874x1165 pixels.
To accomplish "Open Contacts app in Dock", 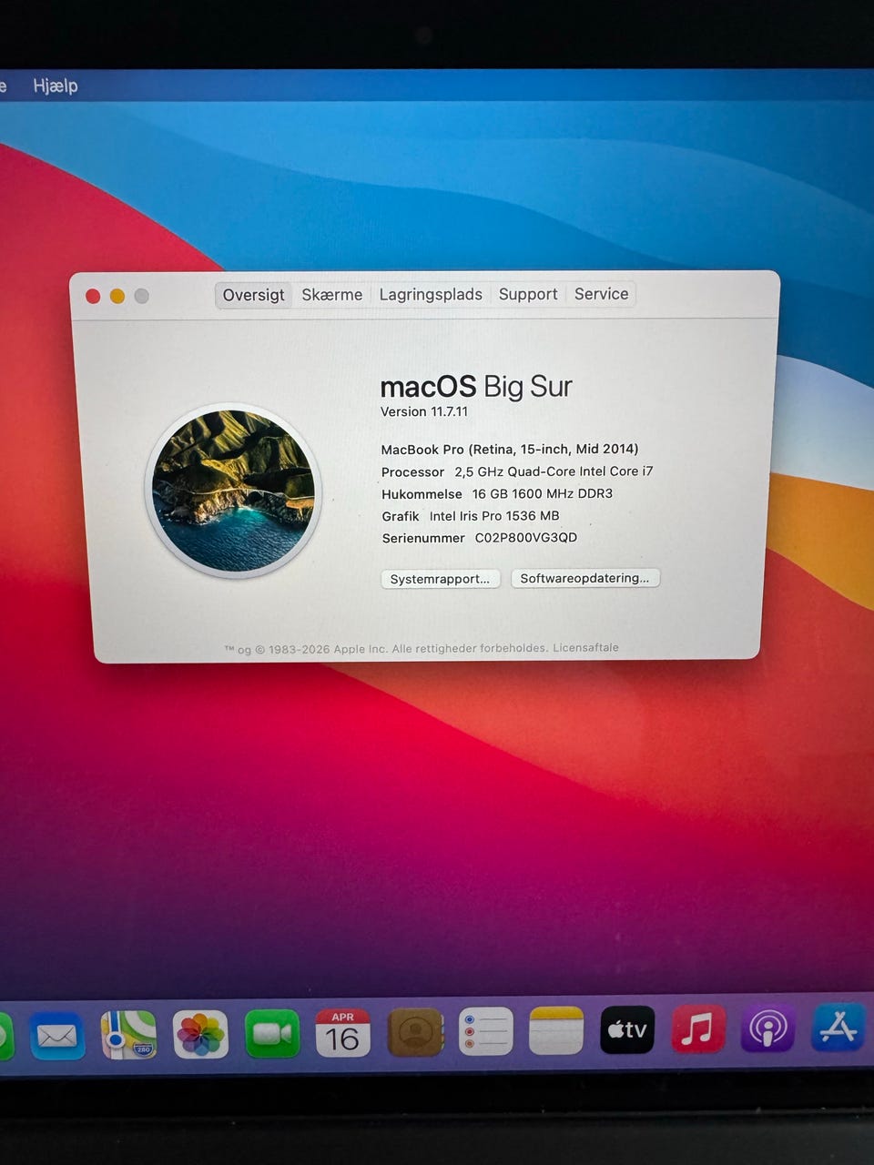I will click(415, 1032).
